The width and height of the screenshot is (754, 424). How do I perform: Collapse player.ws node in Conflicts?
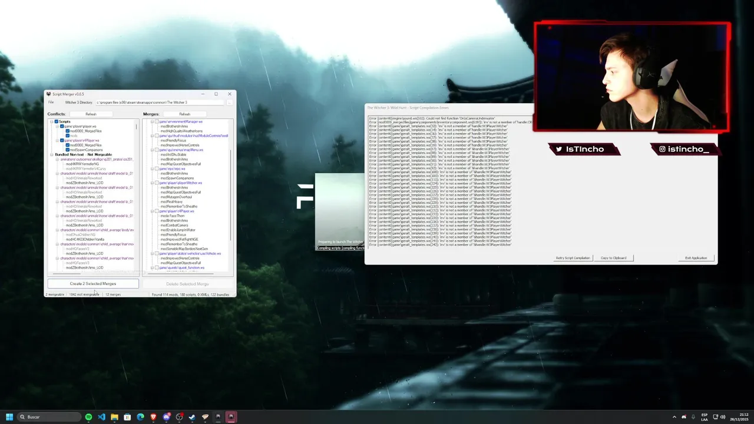click(x=57, y=126)
